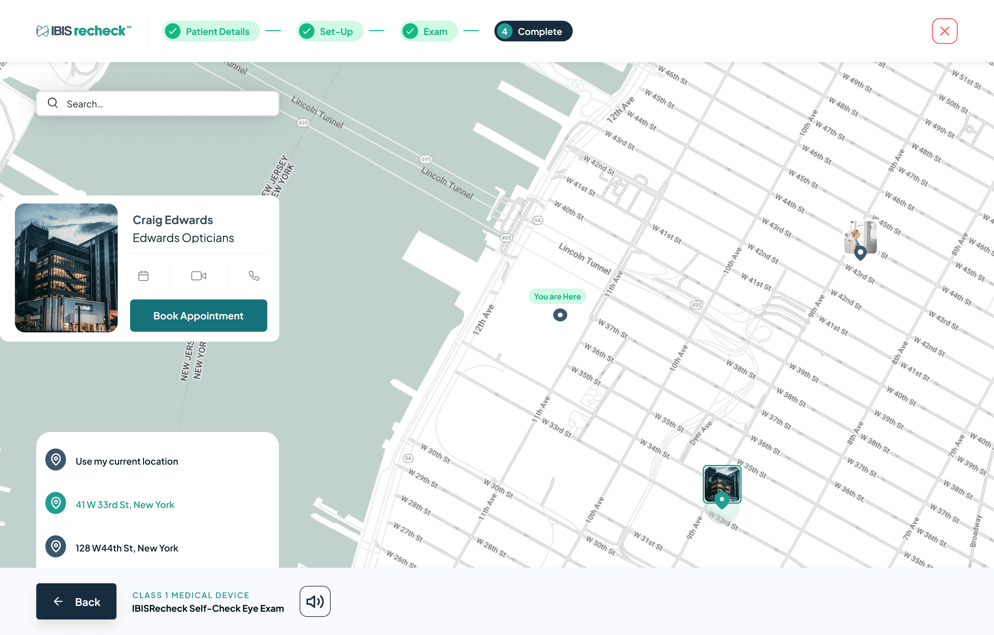Go to the Patient Details step
Screen dimensions: 994x635
click(x=211, y=31)
